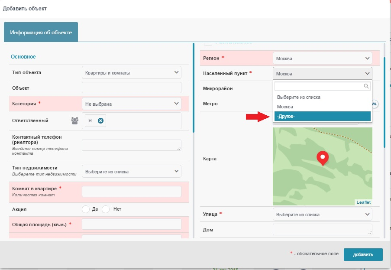The image size is (391, 270).
Task: Click the Ответственный field box
Action: [x=131, y=121]
